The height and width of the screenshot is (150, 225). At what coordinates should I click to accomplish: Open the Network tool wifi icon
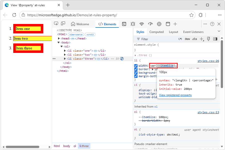click(x=142, y=24)
